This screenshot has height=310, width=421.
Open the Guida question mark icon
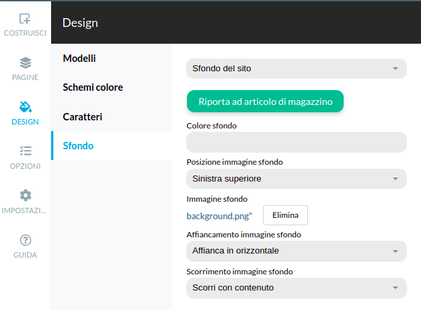coord(25,240)
